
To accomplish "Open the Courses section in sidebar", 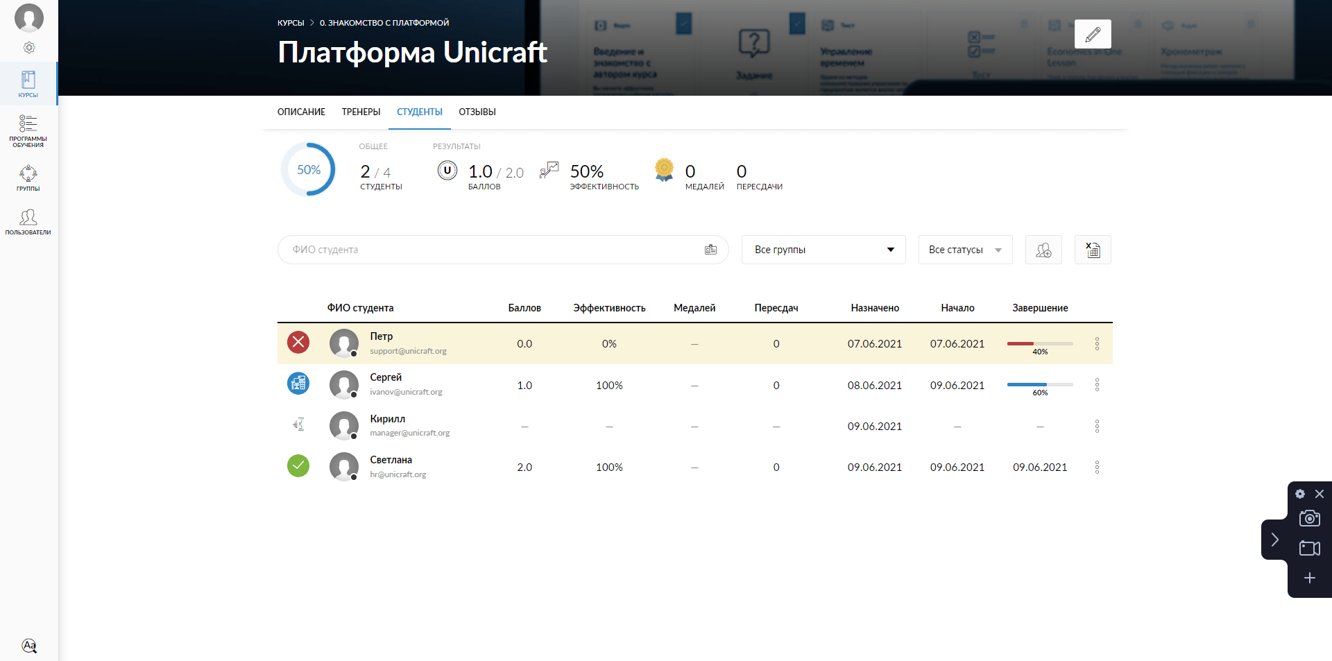I will [x=28, y=84].
